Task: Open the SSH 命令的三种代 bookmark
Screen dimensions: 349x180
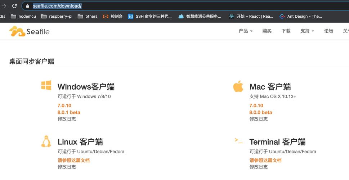Action: [x=150, y=16]
